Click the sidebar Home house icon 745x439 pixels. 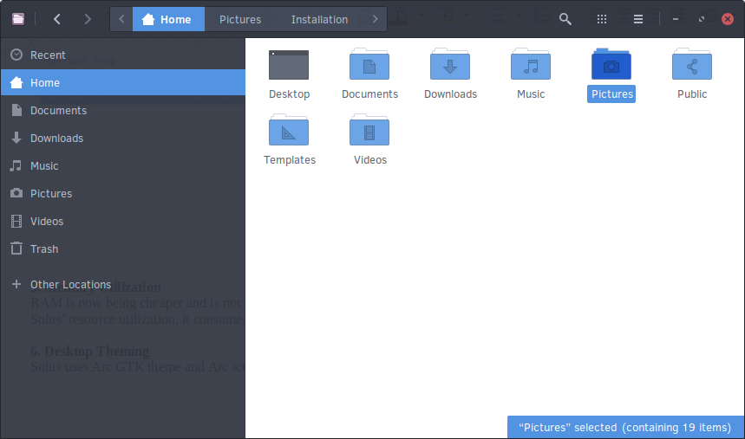(x=16, y=82)
